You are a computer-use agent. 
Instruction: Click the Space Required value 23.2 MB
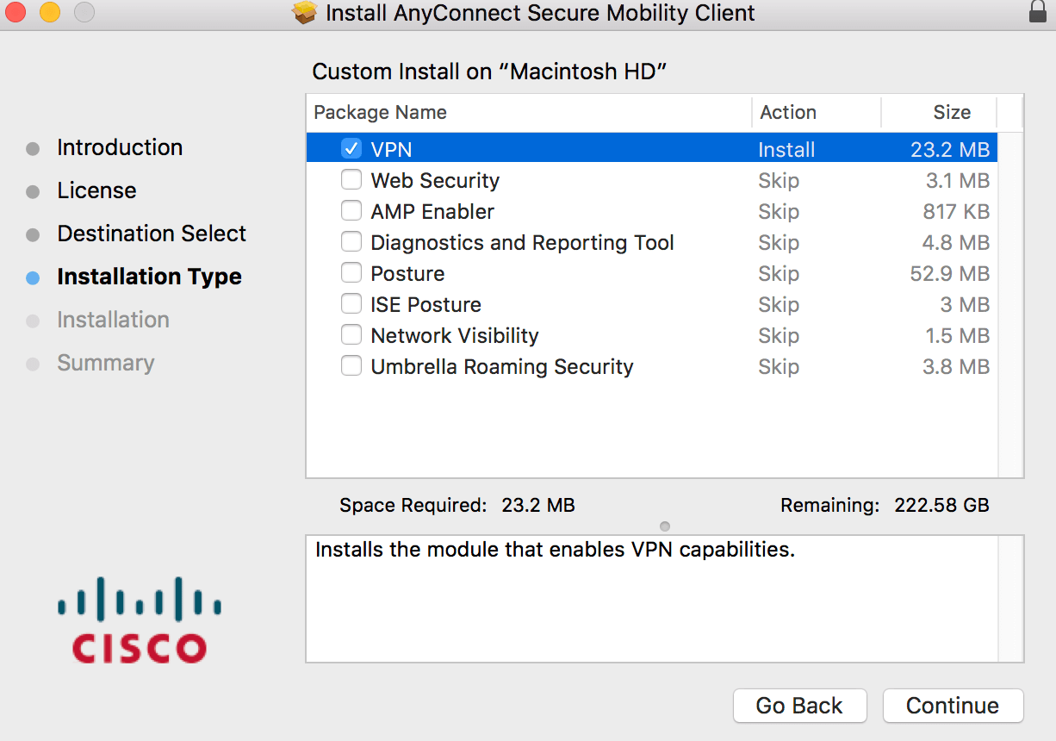click(x=538, y=505)
